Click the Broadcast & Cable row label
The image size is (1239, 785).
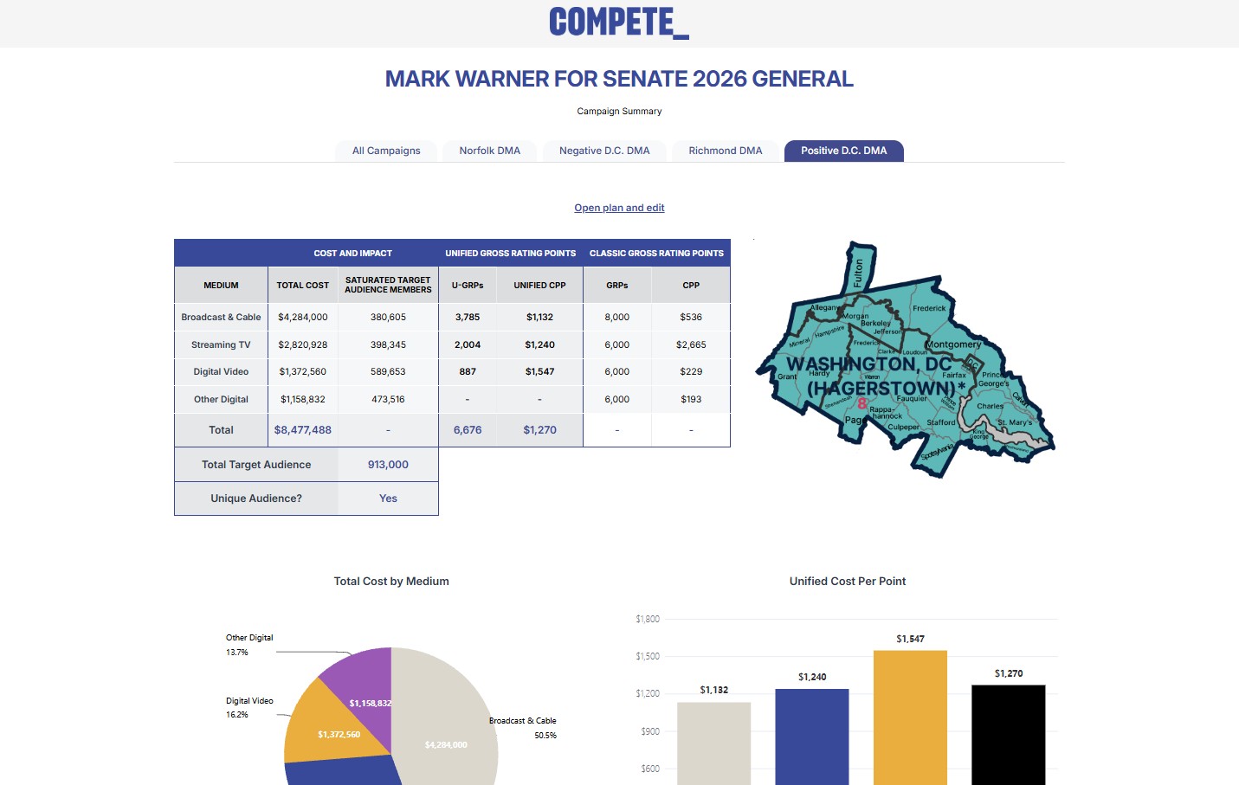click(221, 318)
